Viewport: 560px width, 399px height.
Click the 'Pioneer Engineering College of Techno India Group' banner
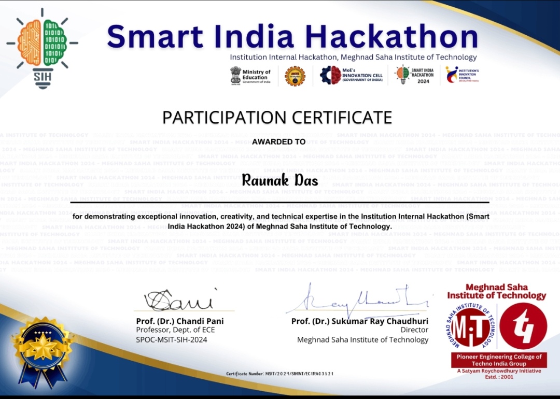pos(499,360)
